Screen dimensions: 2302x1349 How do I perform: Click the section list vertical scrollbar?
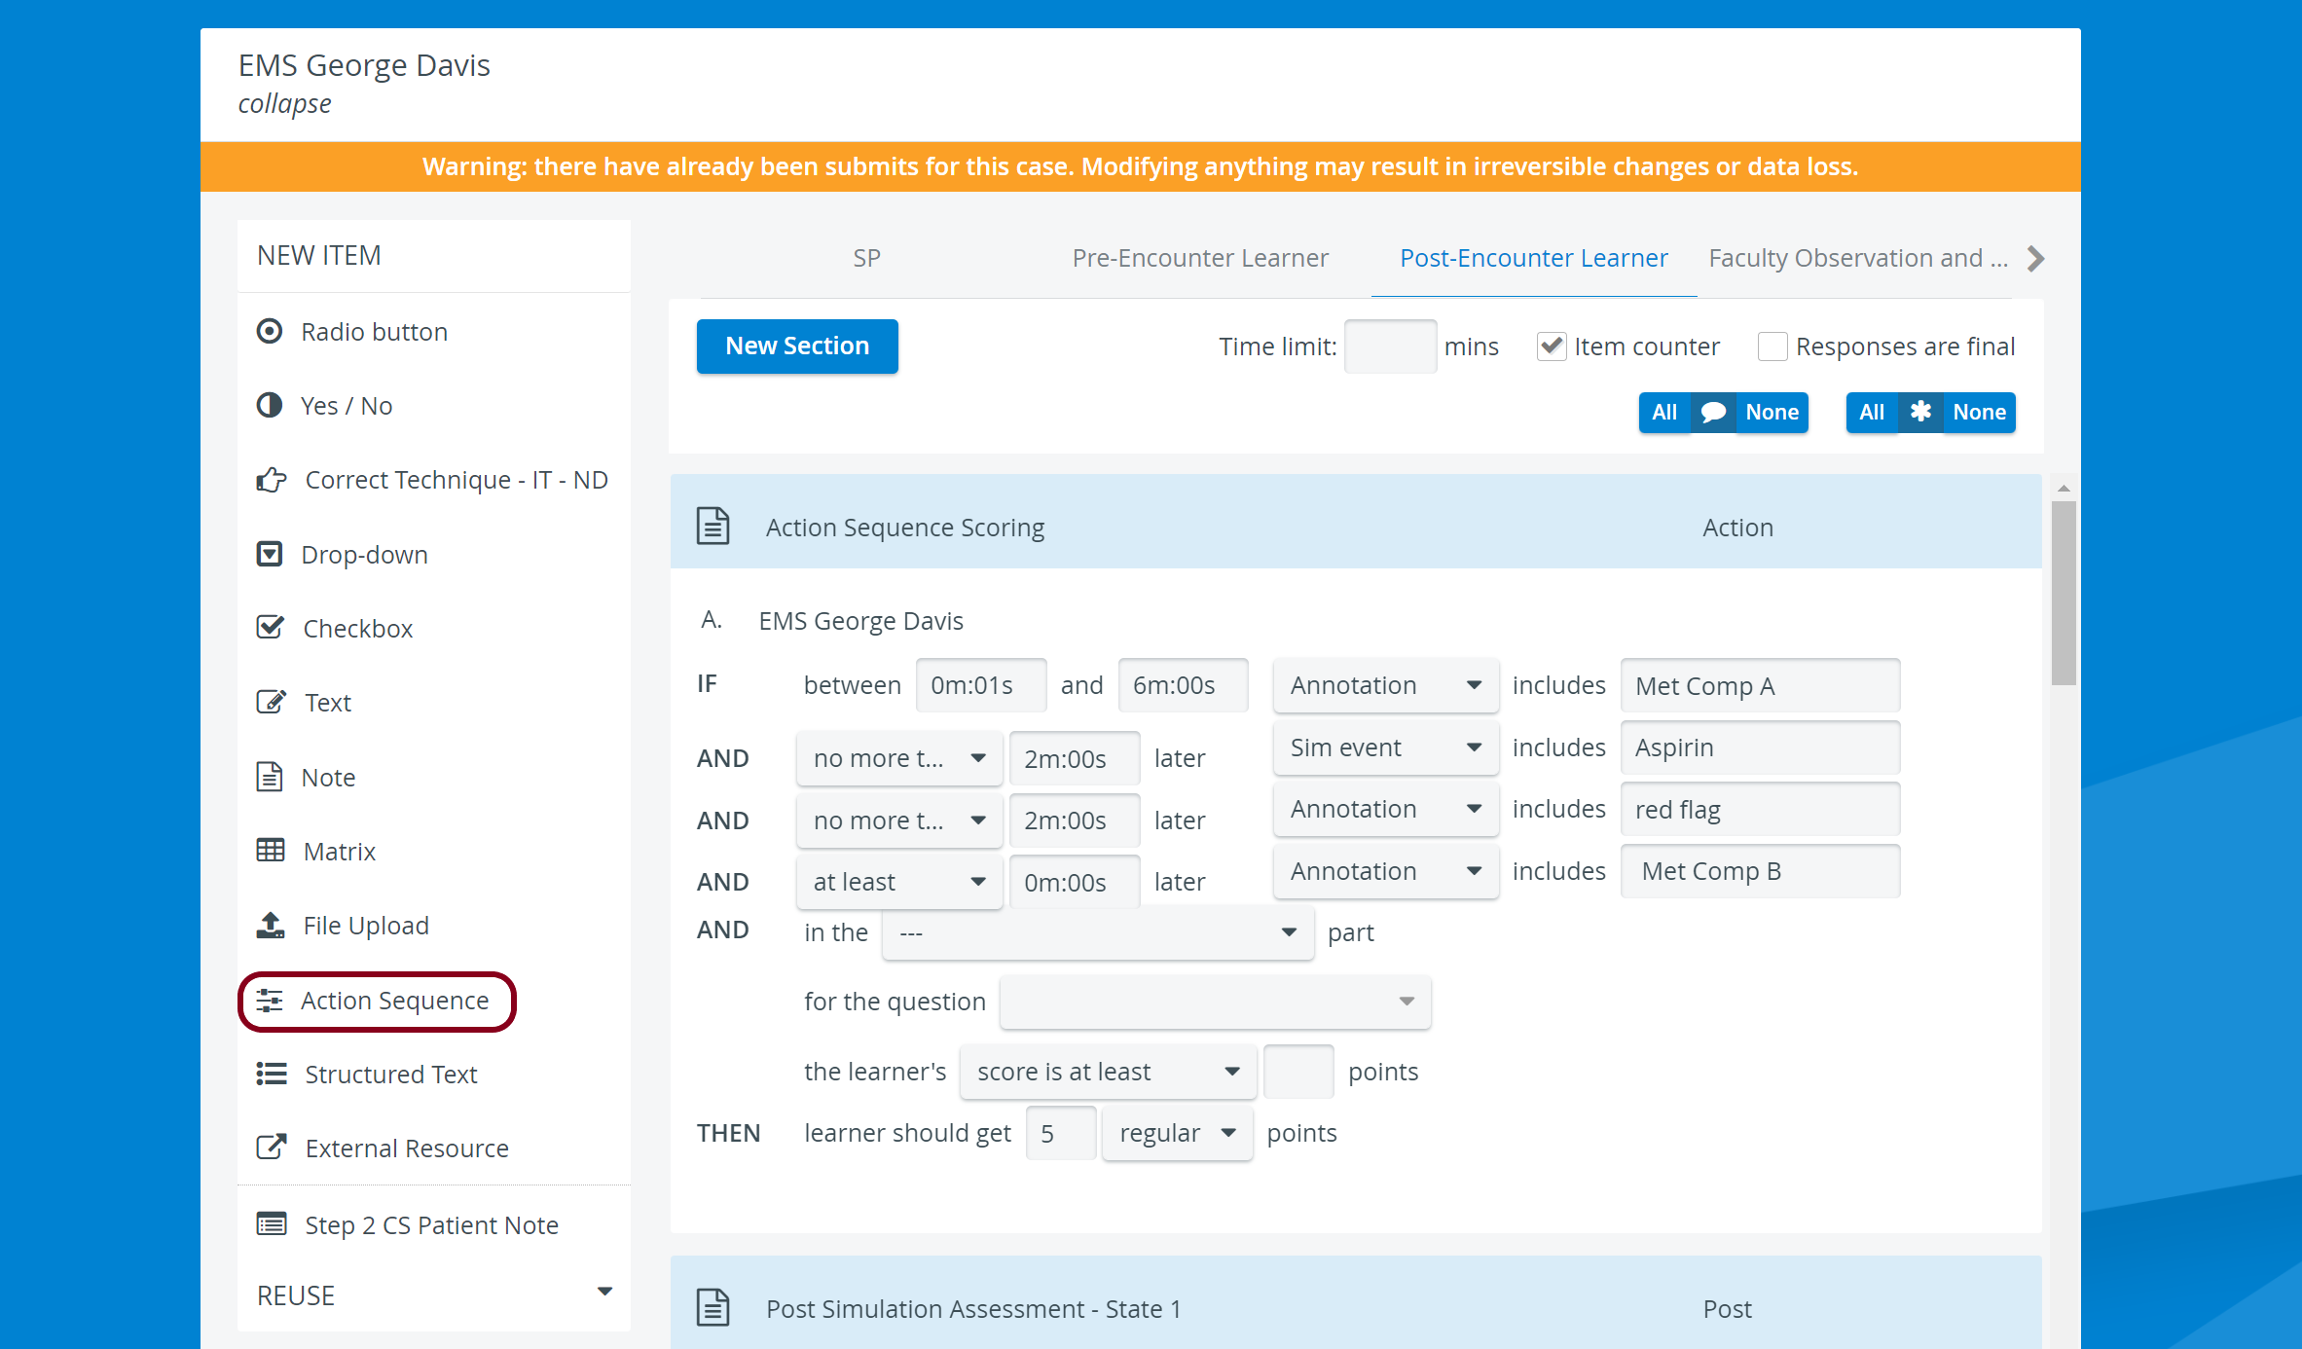[2063, 593]
